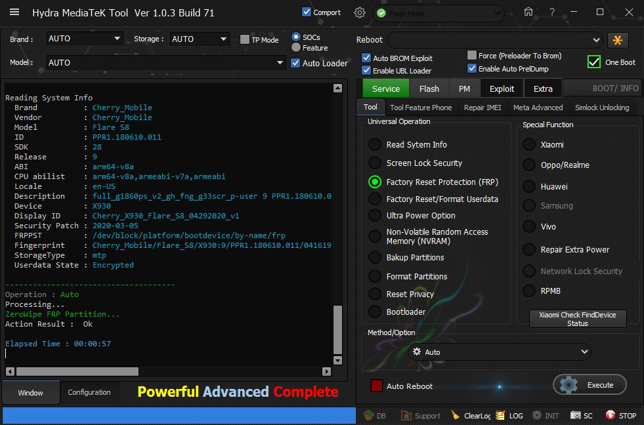
Task: Toggle the red Auto Reboot box
Action: (377, 386)
